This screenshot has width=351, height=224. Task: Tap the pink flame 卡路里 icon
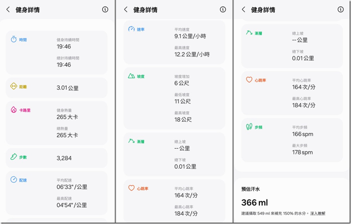coord(14,110)
